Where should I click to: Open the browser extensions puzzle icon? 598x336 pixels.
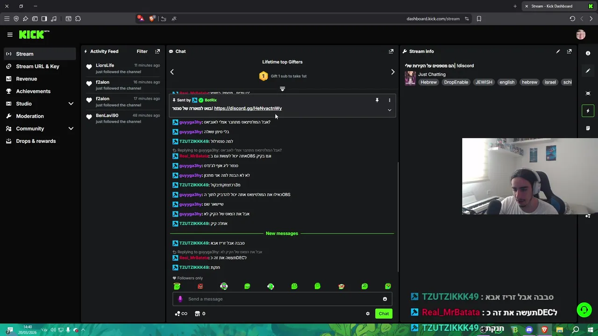(78, 19)
